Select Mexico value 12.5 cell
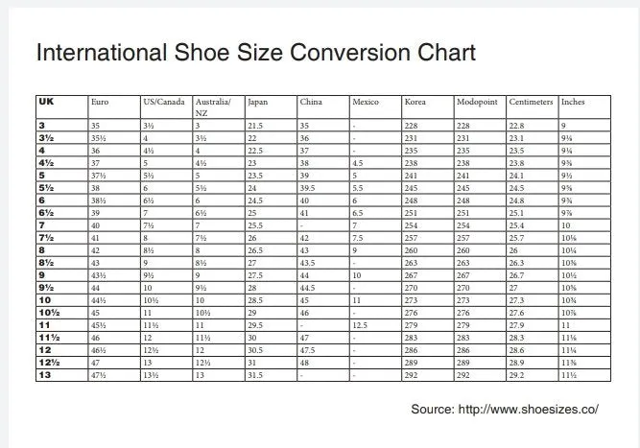The image size is (640, 448). tap(360, 325)
